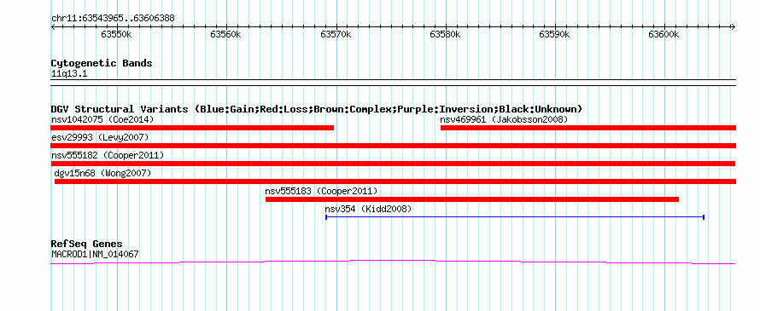Image resolution: width=760 pixels, height=311 pixels.
Task: Select the nsv469961 (Jakobsson2008) red bar
Action: click(588, 128)
